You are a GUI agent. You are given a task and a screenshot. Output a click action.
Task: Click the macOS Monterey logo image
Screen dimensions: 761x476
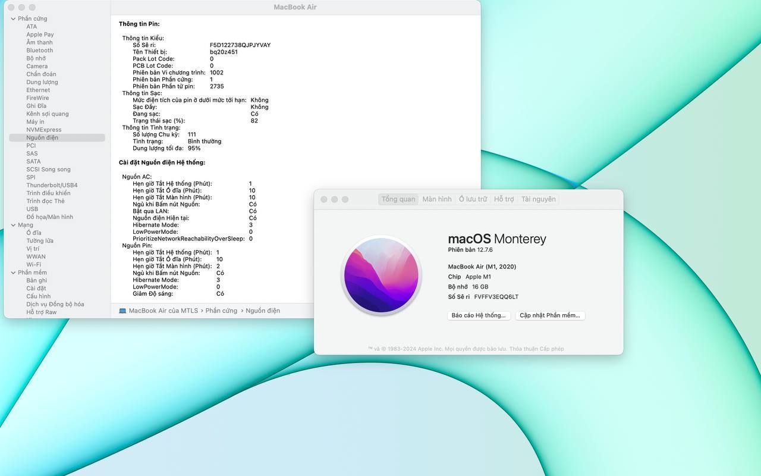[381, 274]
